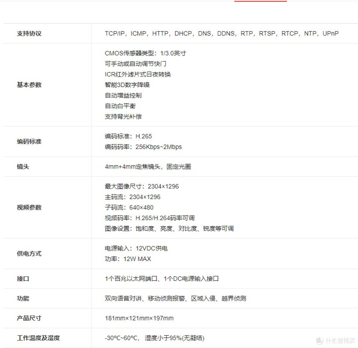Click the 接口 row label
The width and height of the screenshot is (358, 348).
(x=23, y=279)
